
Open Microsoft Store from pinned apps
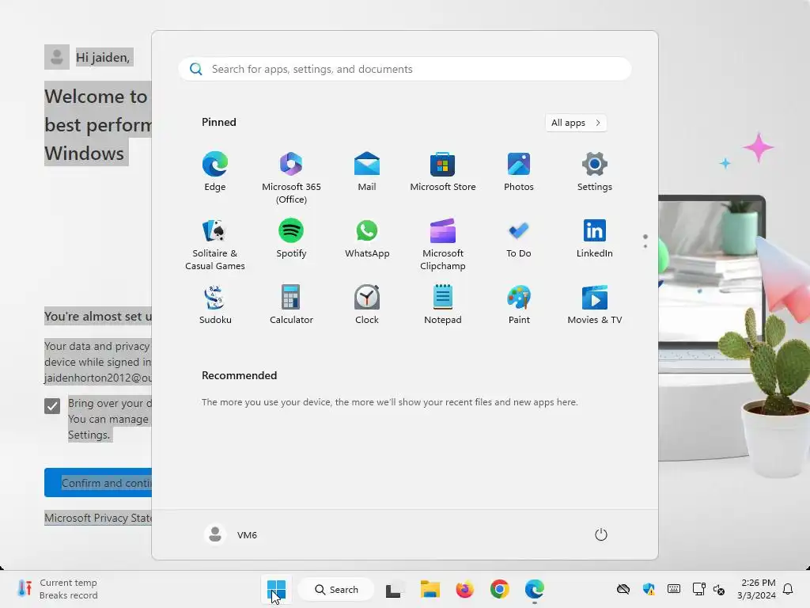click(x=443, y=173)
